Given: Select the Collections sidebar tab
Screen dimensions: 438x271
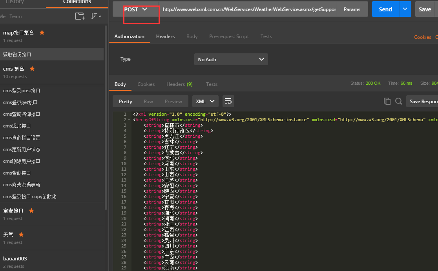Looking at the screenshot, I should (x=77, y=2).
